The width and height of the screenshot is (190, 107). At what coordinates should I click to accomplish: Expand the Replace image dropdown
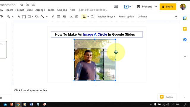[107, 17]
